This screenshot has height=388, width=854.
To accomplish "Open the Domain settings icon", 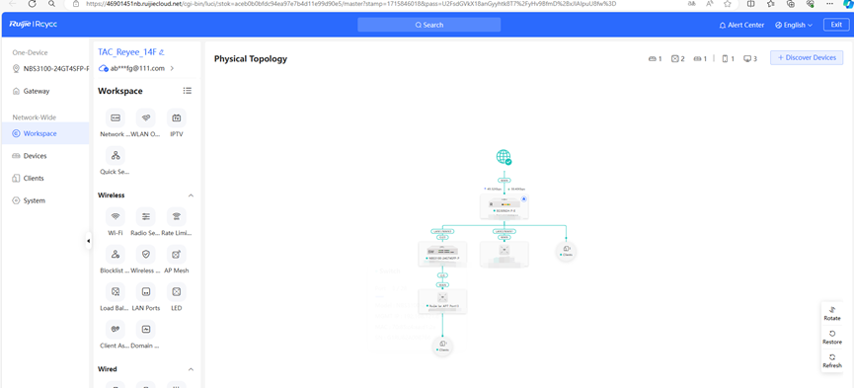I will pyautogui.click(x=145, y=329).
